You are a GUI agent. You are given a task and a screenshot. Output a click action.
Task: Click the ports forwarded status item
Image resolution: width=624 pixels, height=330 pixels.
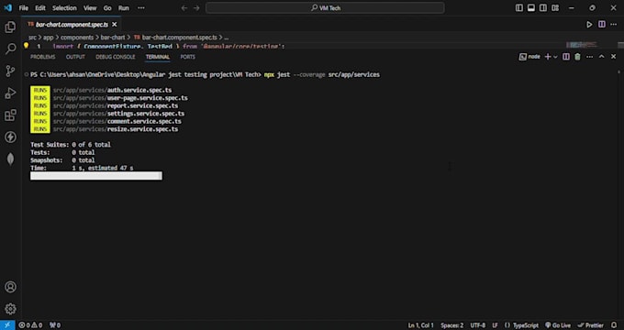click(x=55, y=325)
